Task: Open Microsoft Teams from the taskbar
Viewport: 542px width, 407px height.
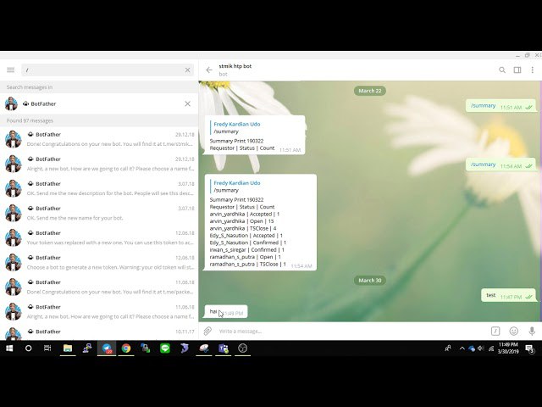Action: pos(223,348)
